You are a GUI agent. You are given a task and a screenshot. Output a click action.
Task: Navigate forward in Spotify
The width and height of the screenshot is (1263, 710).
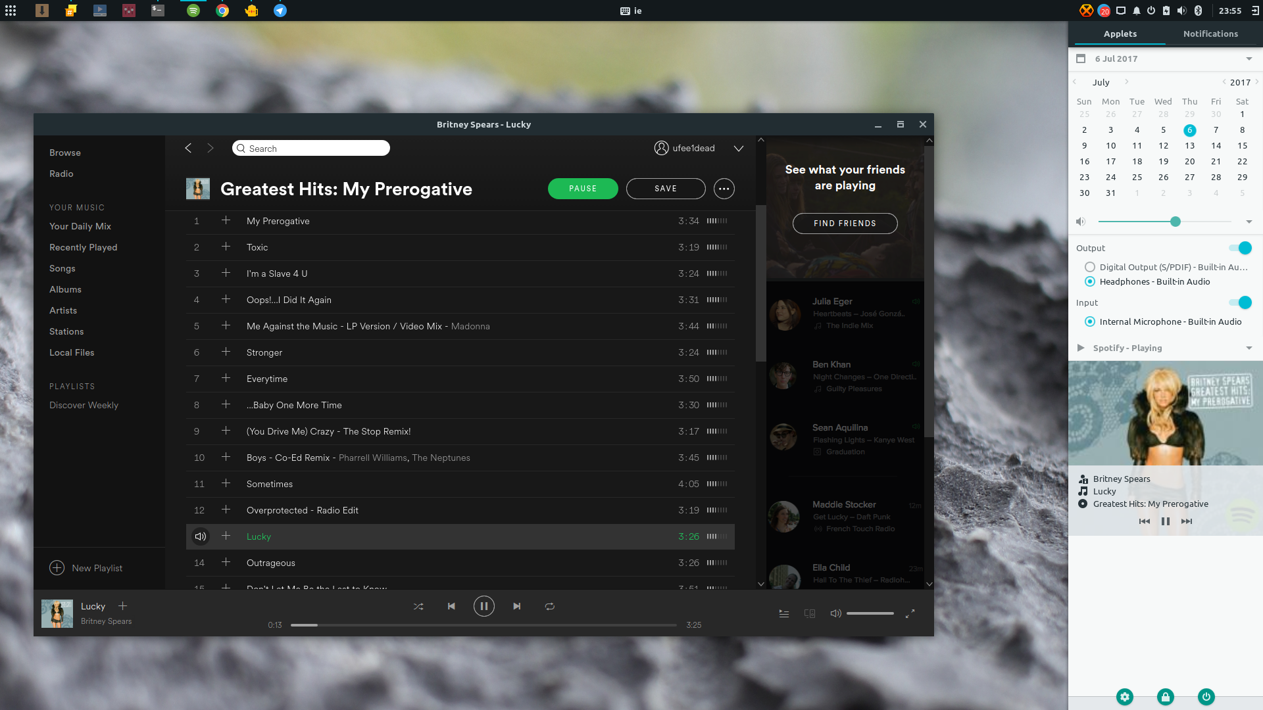210,148
